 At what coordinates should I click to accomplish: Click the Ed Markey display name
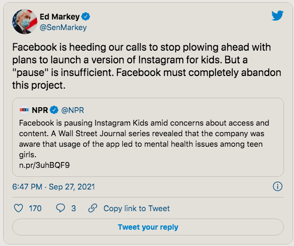[60, 17]
